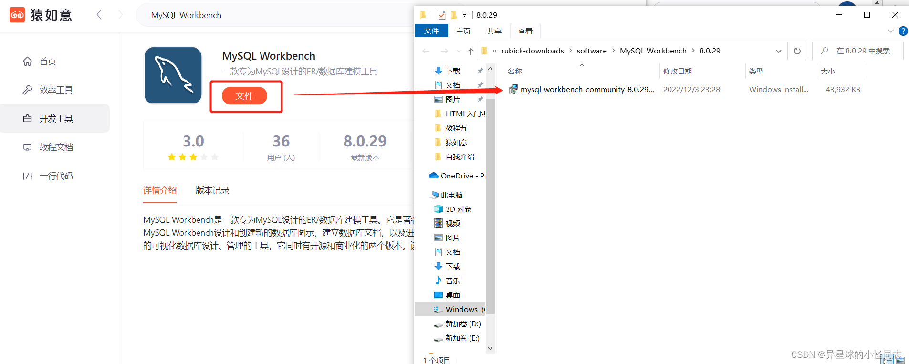
Task: Click the New Folder icon in Explorer title bar
Action: [454, 15]
